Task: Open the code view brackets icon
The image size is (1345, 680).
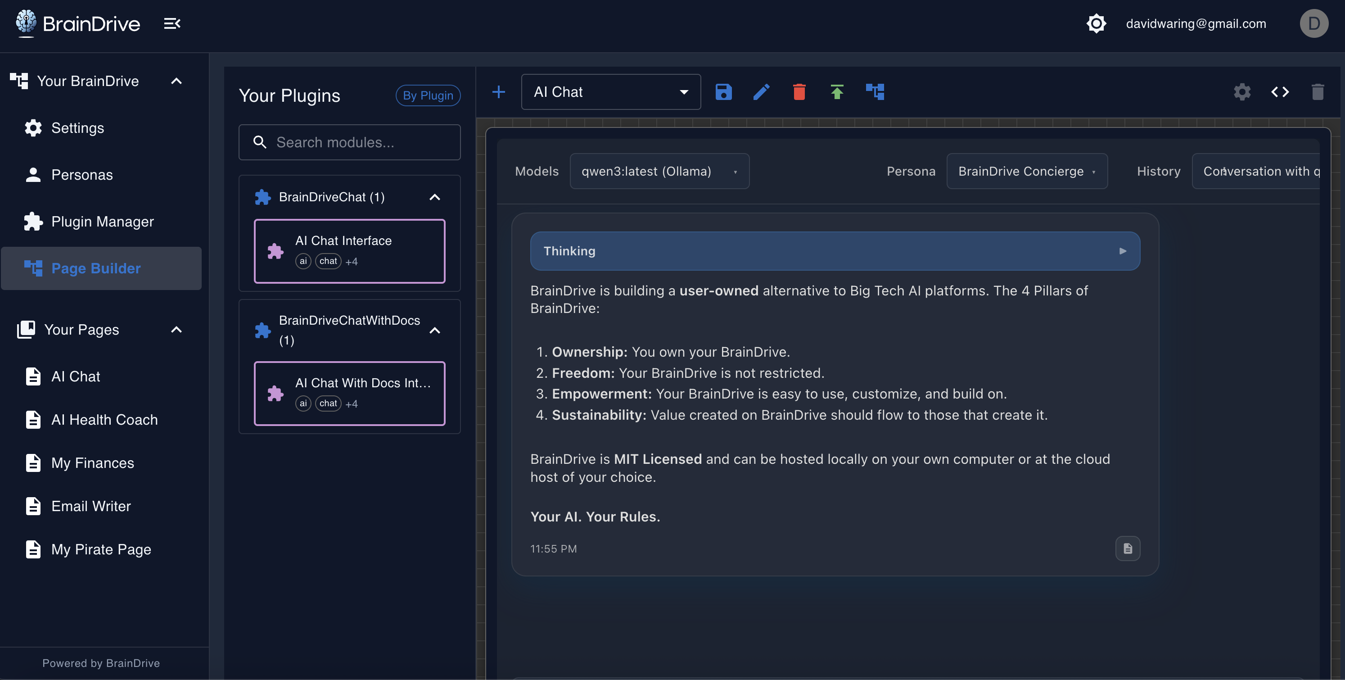Action: tap(1280, 92)
